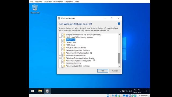Click the VirtualBox optical disc status icon
This screenshot has width=172, height=97.
pyautogui.click(x=110, y=96)
